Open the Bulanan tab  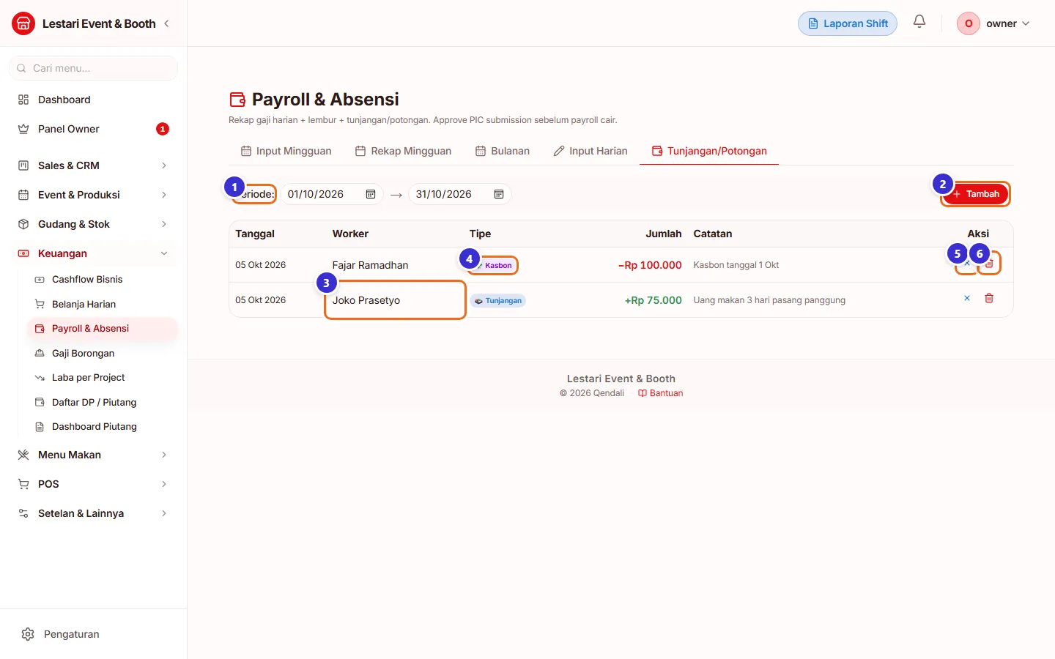pyautogui.click(x=503, y=151)
